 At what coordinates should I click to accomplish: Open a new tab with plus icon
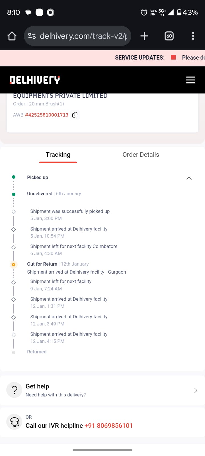click(144, 36)
